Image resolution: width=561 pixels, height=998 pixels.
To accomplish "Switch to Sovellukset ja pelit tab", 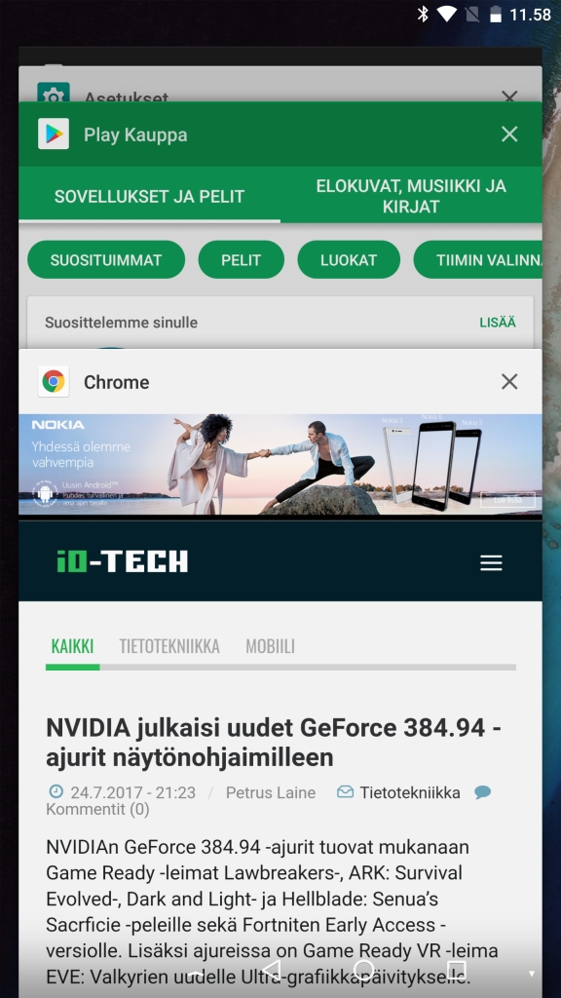I will (149, 196).
